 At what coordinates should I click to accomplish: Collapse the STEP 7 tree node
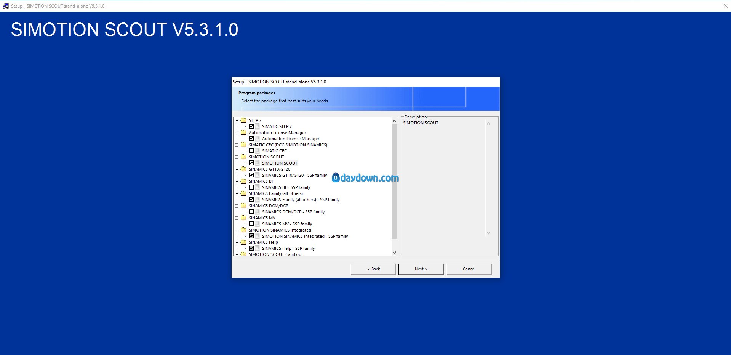pos(237,120)
